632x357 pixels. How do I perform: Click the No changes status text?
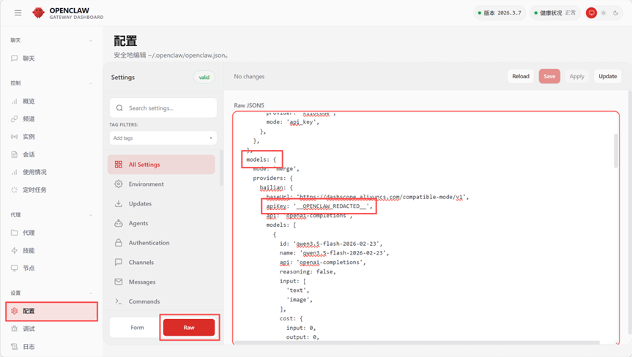(x=249, y=77)
